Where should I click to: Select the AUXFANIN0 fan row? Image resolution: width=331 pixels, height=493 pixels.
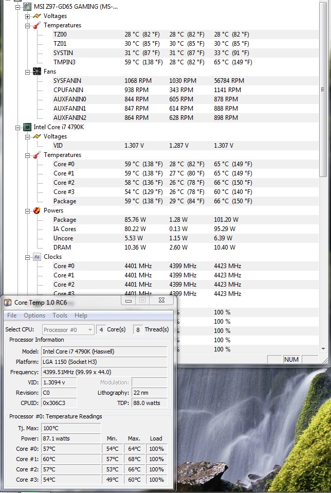tap(185, 99)
